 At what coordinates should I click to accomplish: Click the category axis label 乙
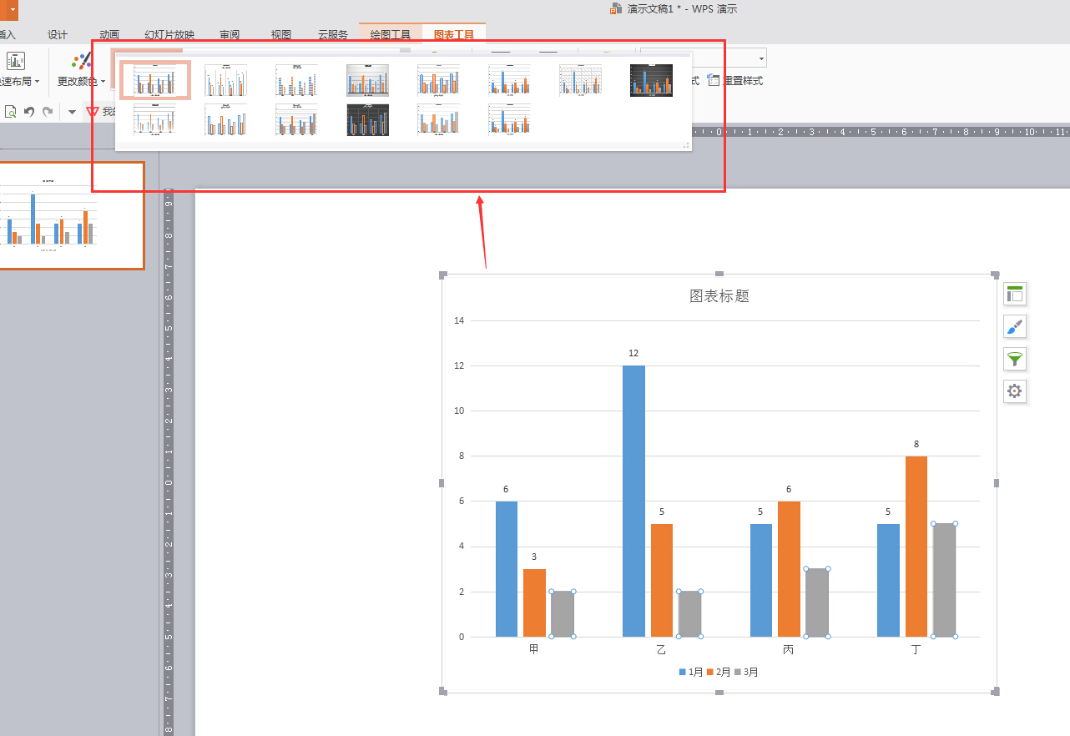(x=661, y=649)
